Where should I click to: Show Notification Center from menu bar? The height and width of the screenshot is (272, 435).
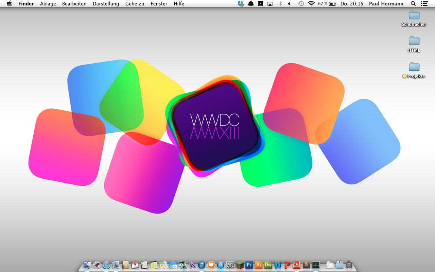point(424,4)
